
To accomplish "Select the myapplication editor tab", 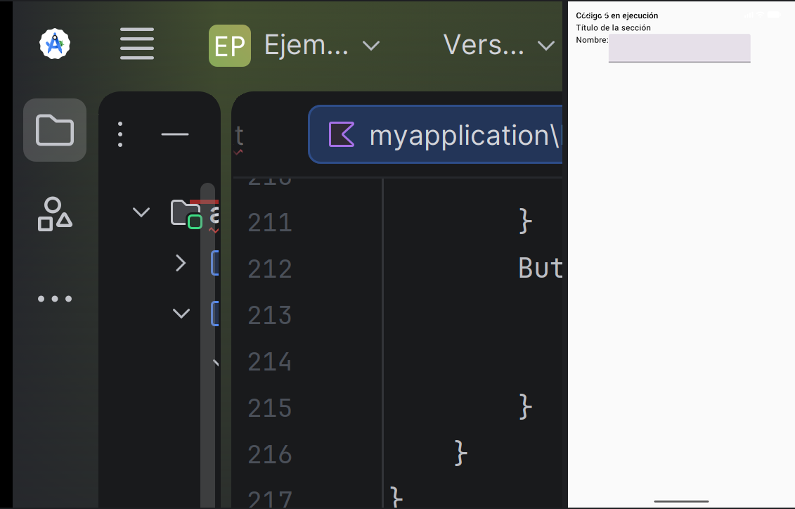I will coord(436,134).
